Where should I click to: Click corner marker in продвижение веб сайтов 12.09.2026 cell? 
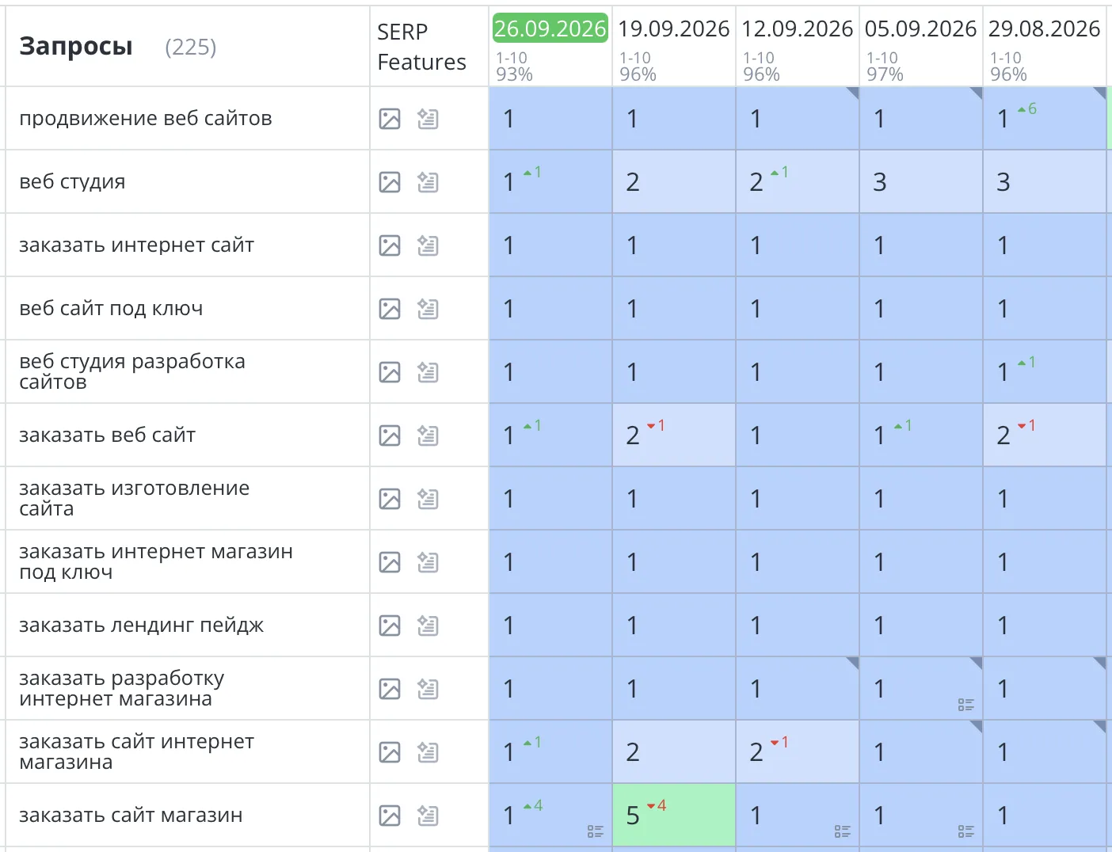[x=853, y=93]
